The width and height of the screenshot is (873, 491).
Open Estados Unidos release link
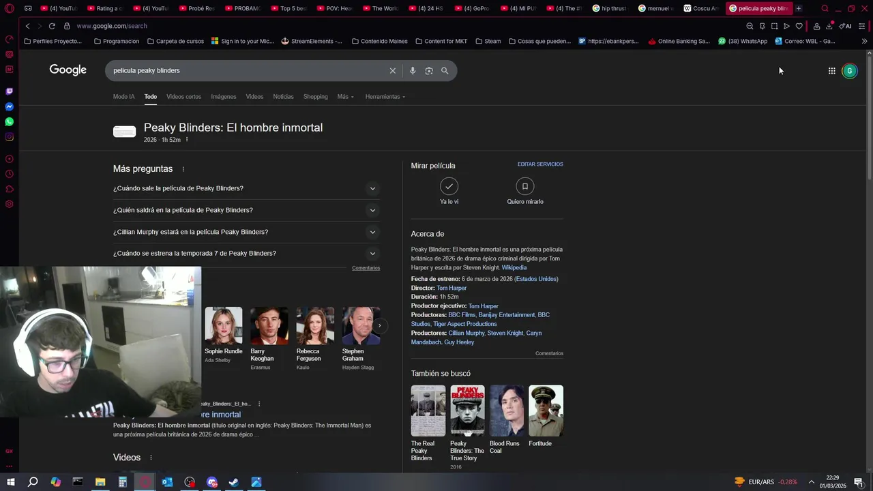537,279
